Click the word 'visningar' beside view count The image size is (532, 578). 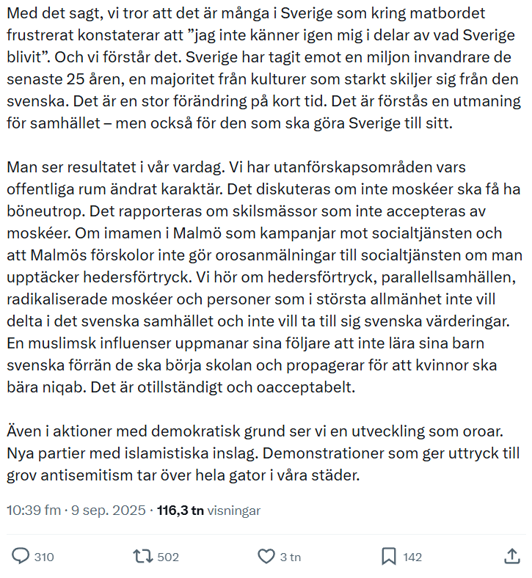(233, 511)
